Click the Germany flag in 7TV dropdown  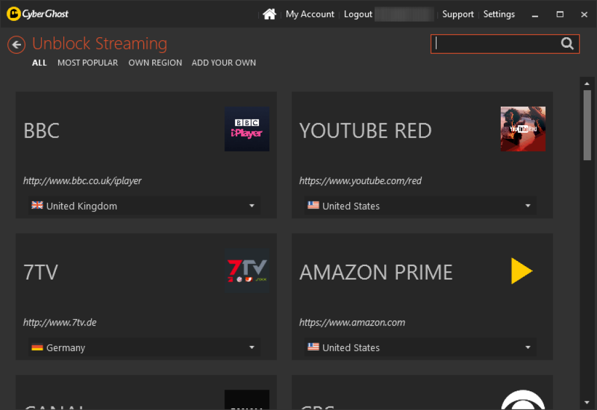37,347
